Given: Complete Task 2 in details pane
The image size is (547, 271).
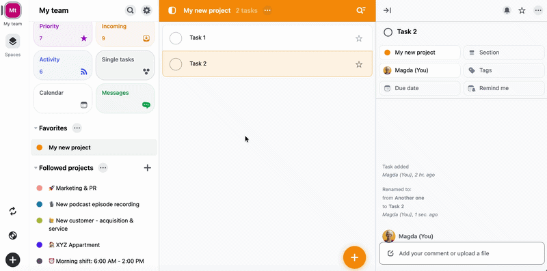Looking at the screenshot, I should (x=388, y=32).
